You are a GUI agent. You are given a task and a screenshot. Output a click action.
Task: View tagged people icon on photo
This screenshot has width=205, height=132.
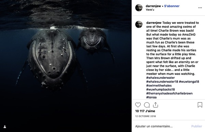coord(5,127)
